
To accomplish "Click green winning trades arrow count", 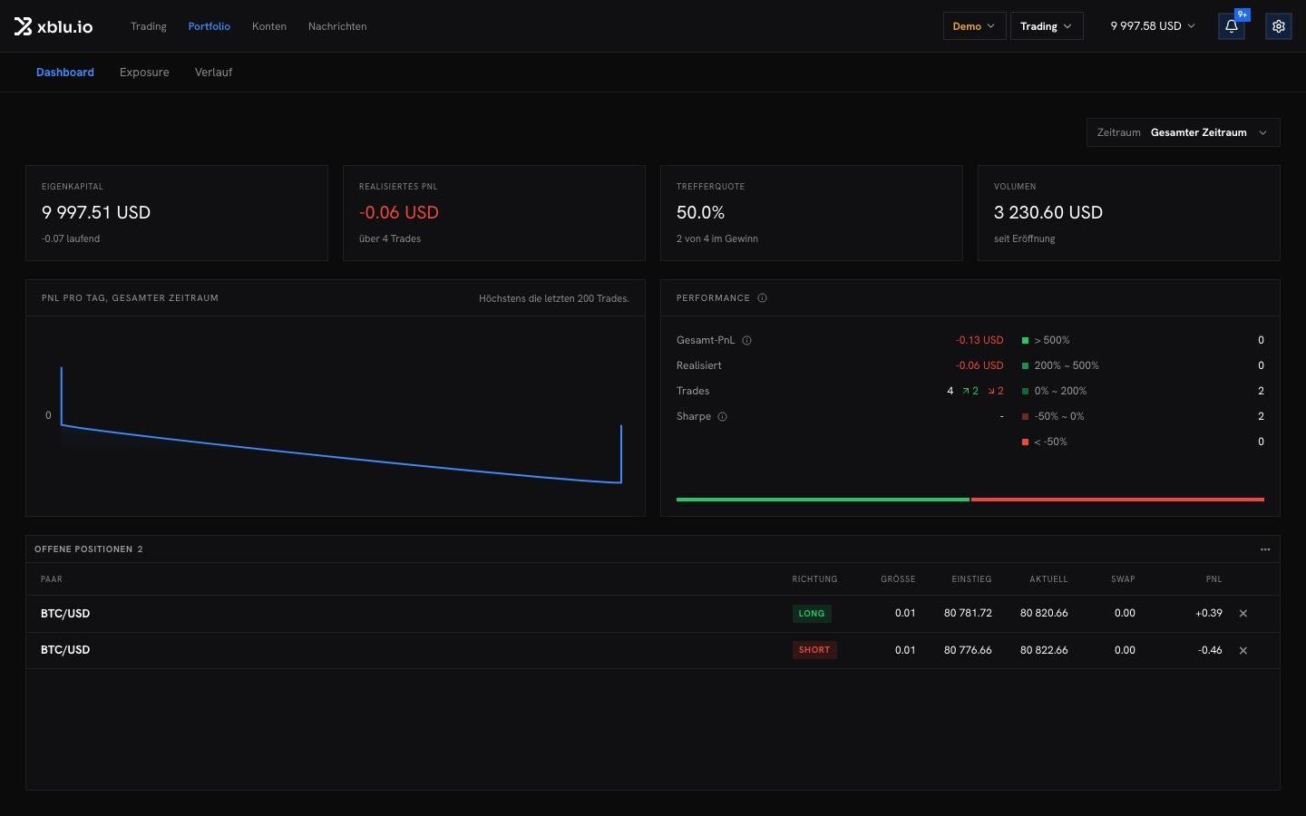I will click(970, 391).
